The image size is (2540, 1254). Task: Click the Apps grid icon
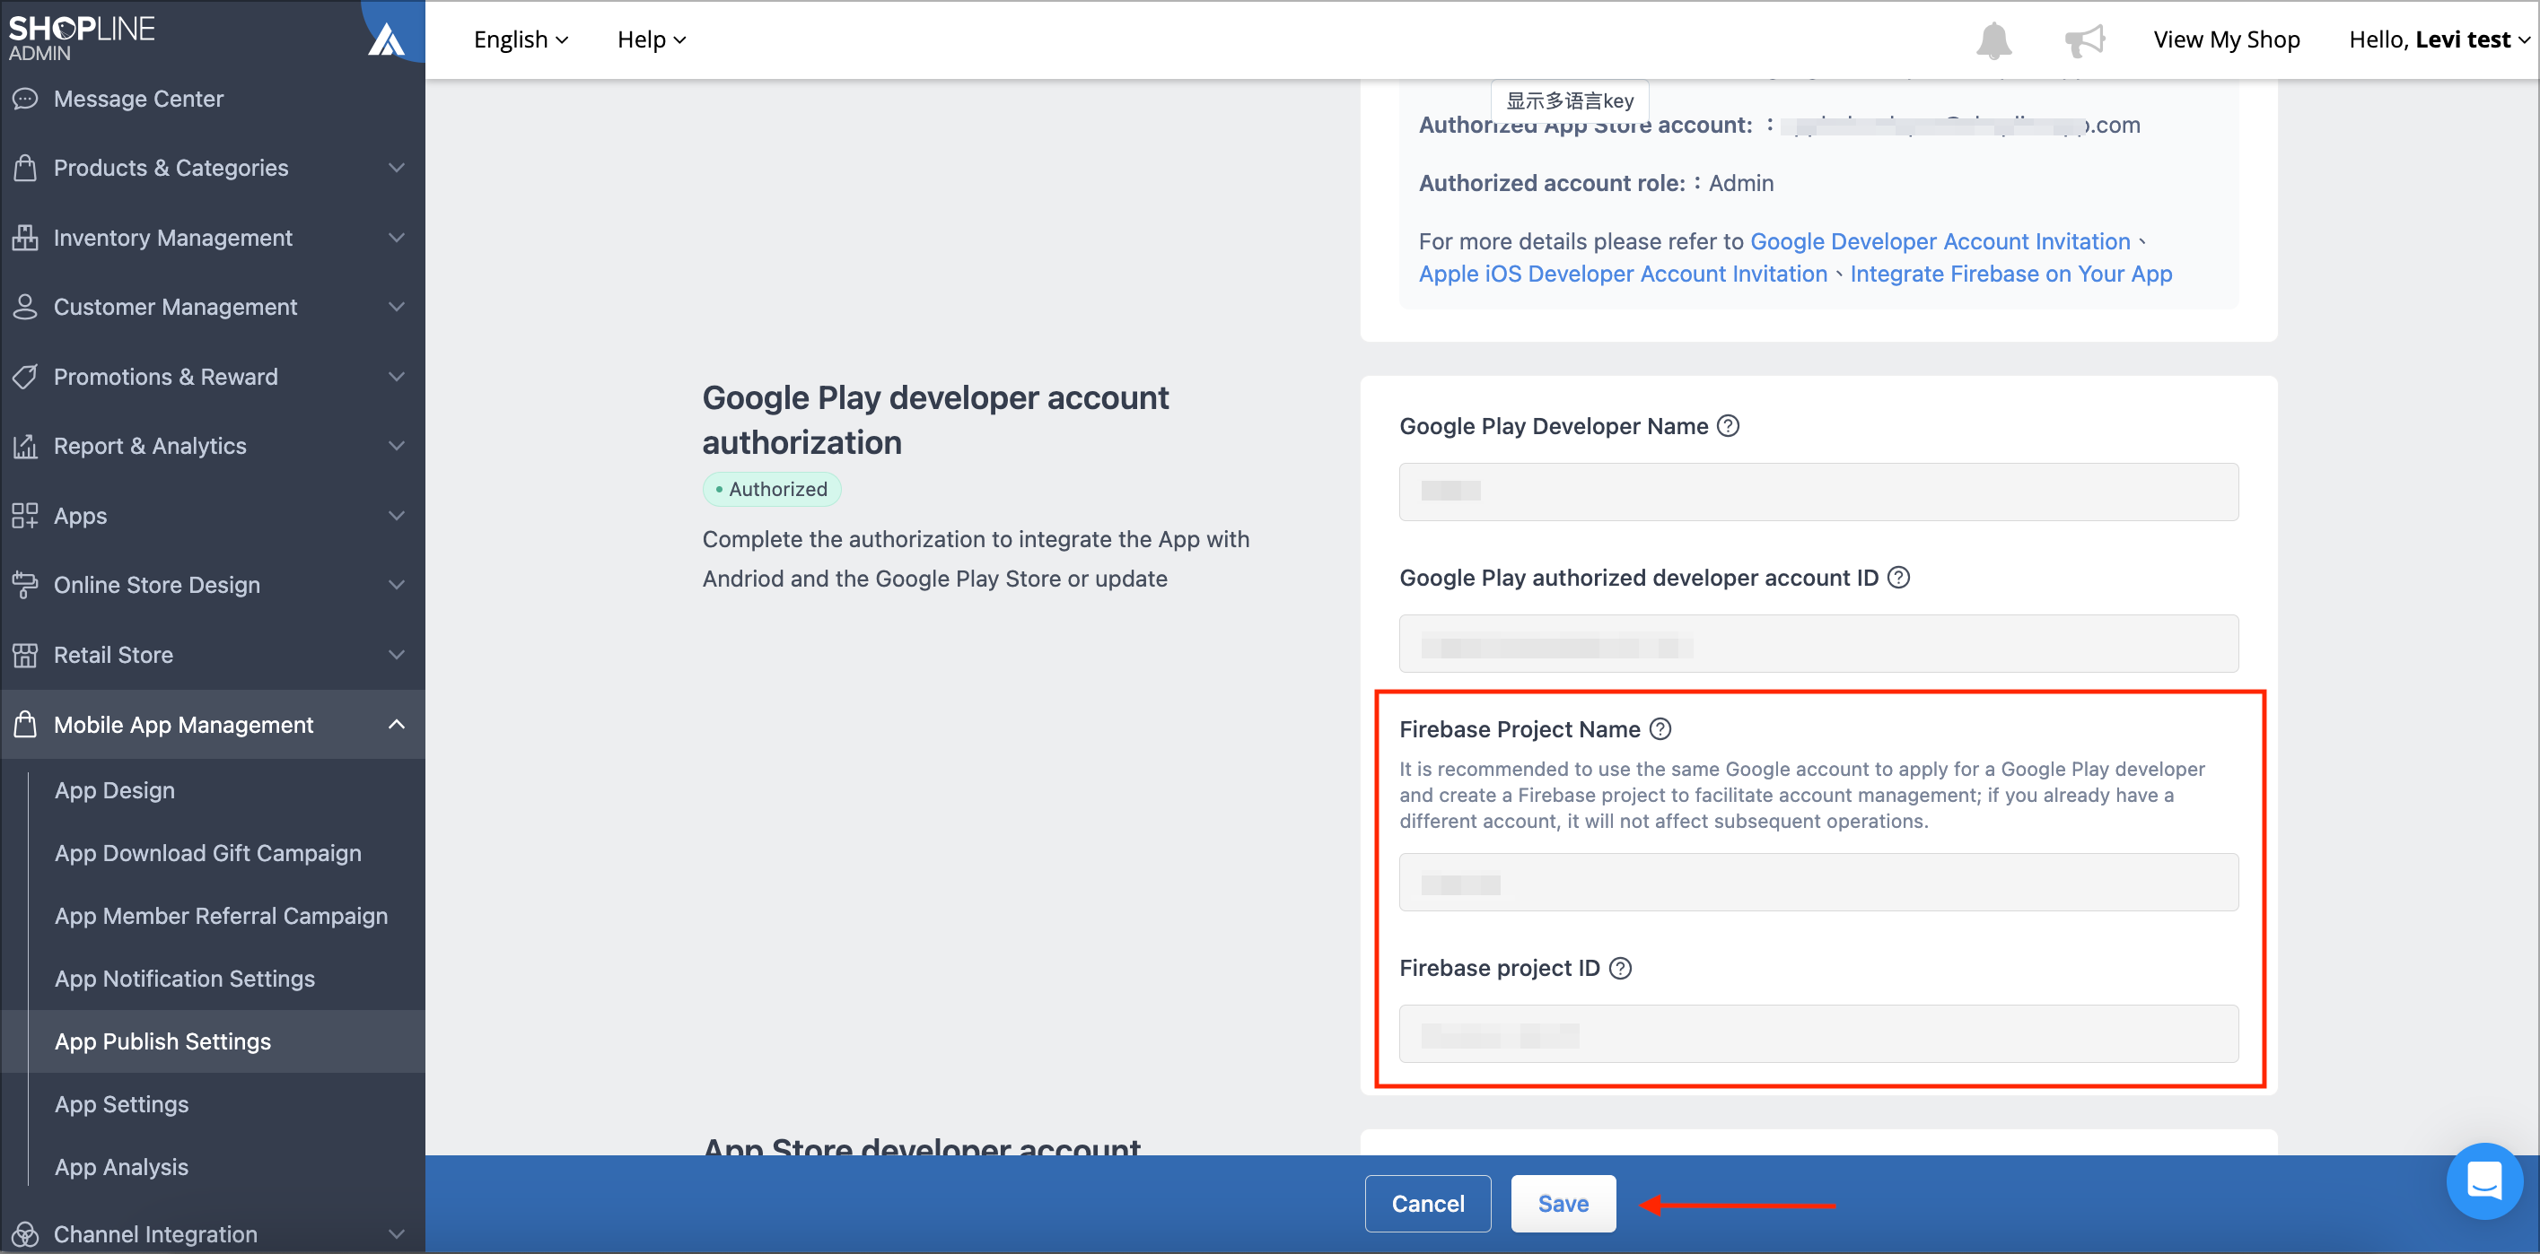tap(26, 515)
